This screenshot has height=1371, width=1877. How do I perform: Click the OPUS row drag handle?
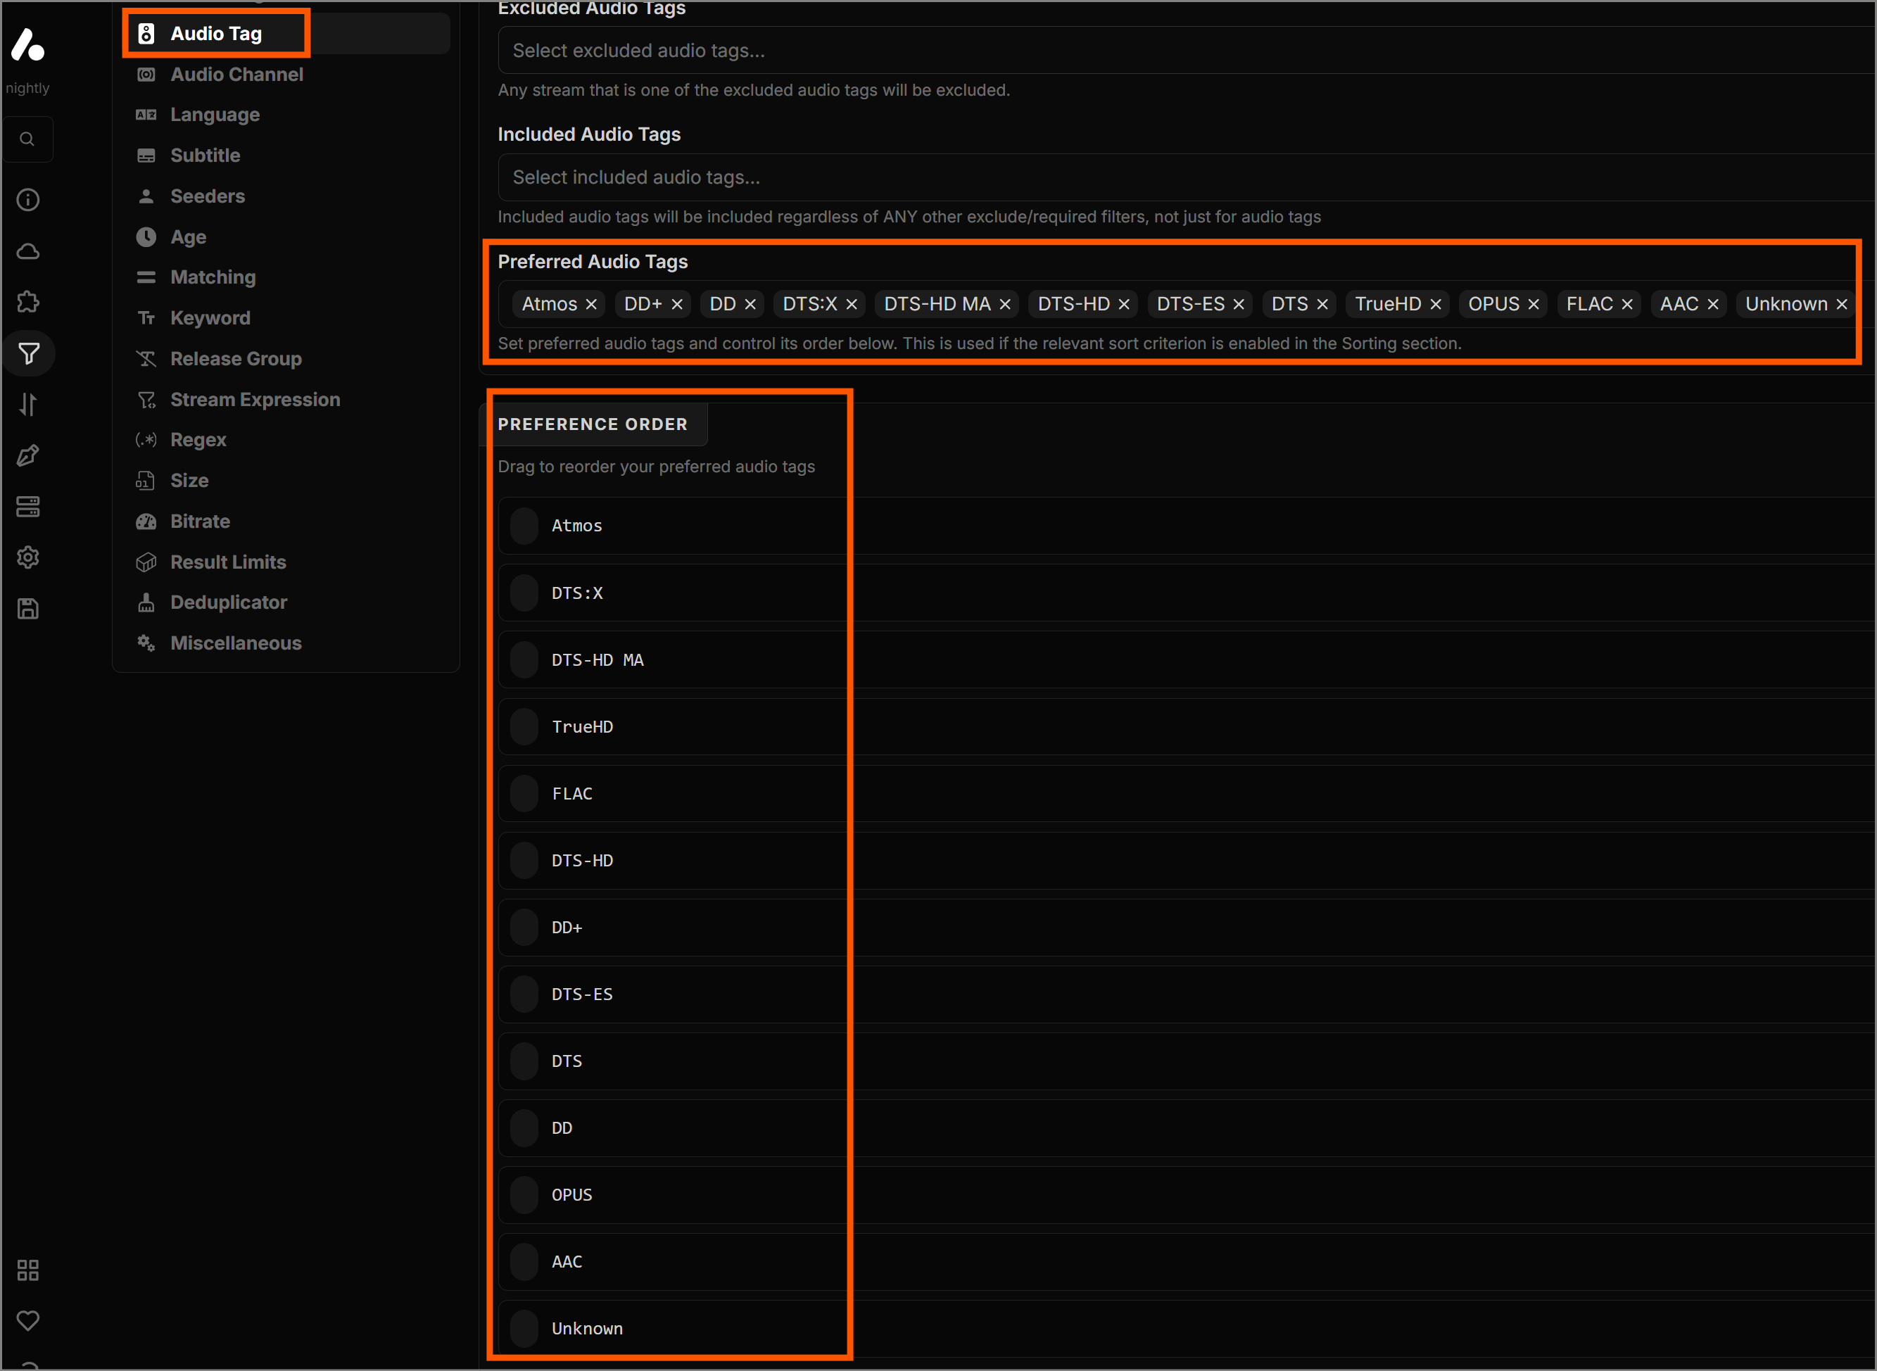[524, 1195]
